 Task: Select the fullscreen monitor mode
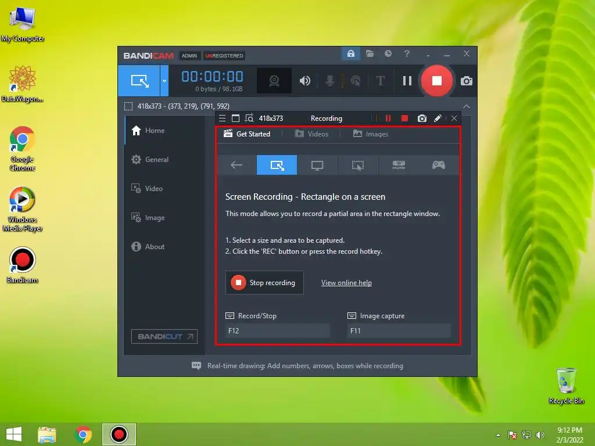pos(317,165)
